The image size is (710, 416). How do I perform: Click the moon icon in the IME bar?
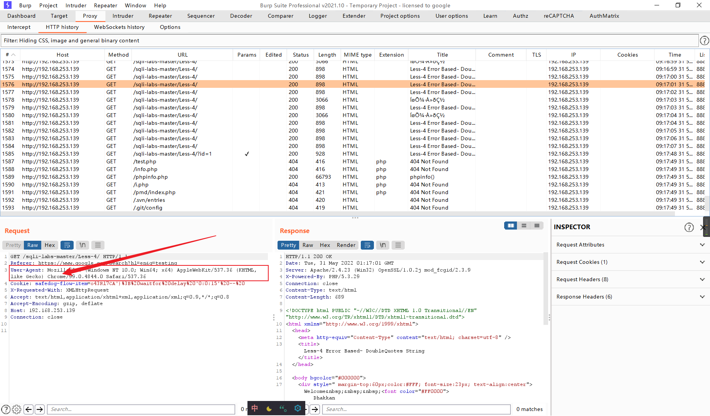(269, 408)
